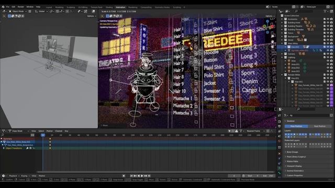The image size is (335, 188).
Task: Hide the Street collection in viewport
Action: pyautogui.click(x=328, y=40)
